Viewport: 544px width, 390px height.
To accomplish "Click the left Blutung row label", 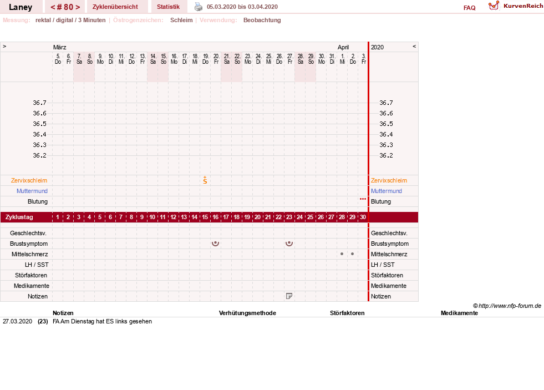I will click(38, 201).
